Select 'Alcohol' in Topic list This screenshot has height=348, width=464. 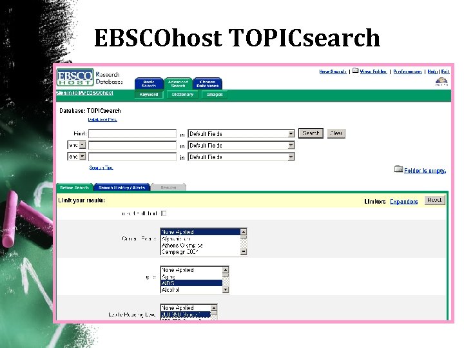point(191,290)
